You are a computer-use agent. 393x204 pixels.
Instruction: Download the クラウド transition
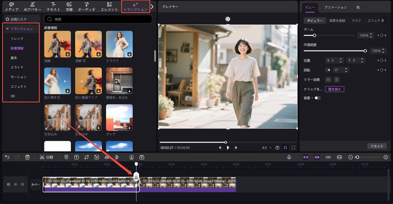click(129, 54)
